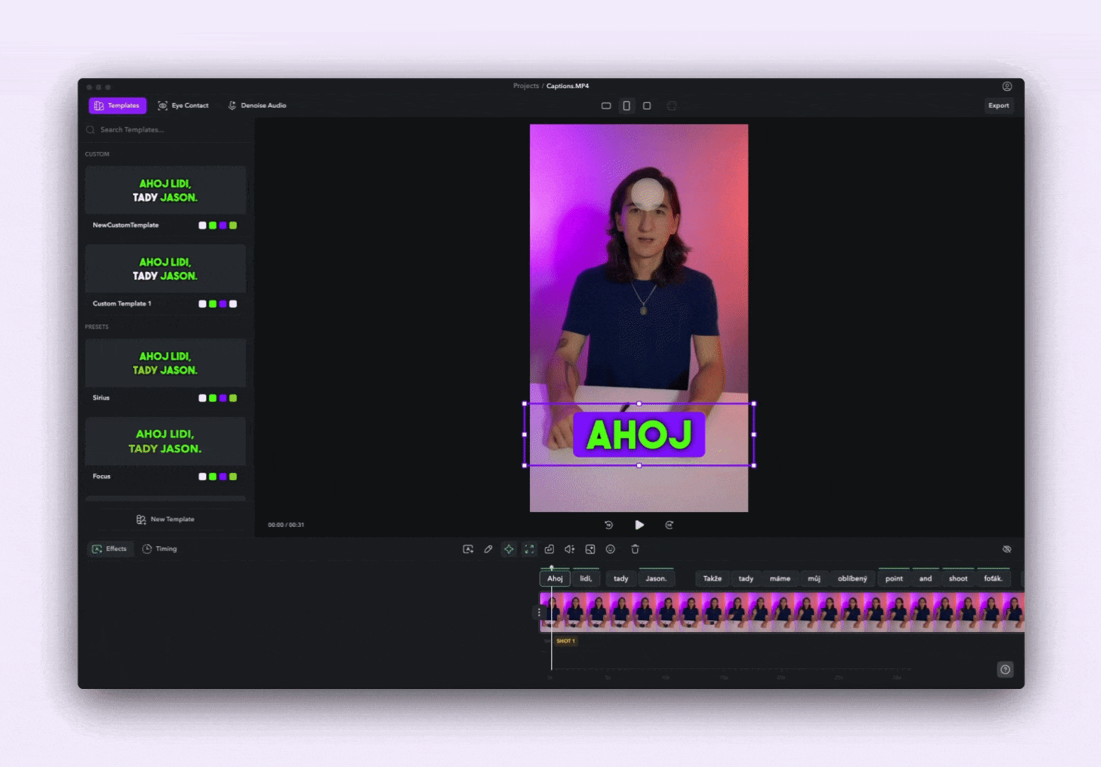Skip backward with the rewind icon

click(609, 525)
